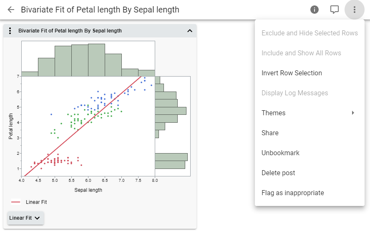The width and height of the screenshot is (370, 233).
Task: Choose Share from the menu
Action: [x=270, y=133]
